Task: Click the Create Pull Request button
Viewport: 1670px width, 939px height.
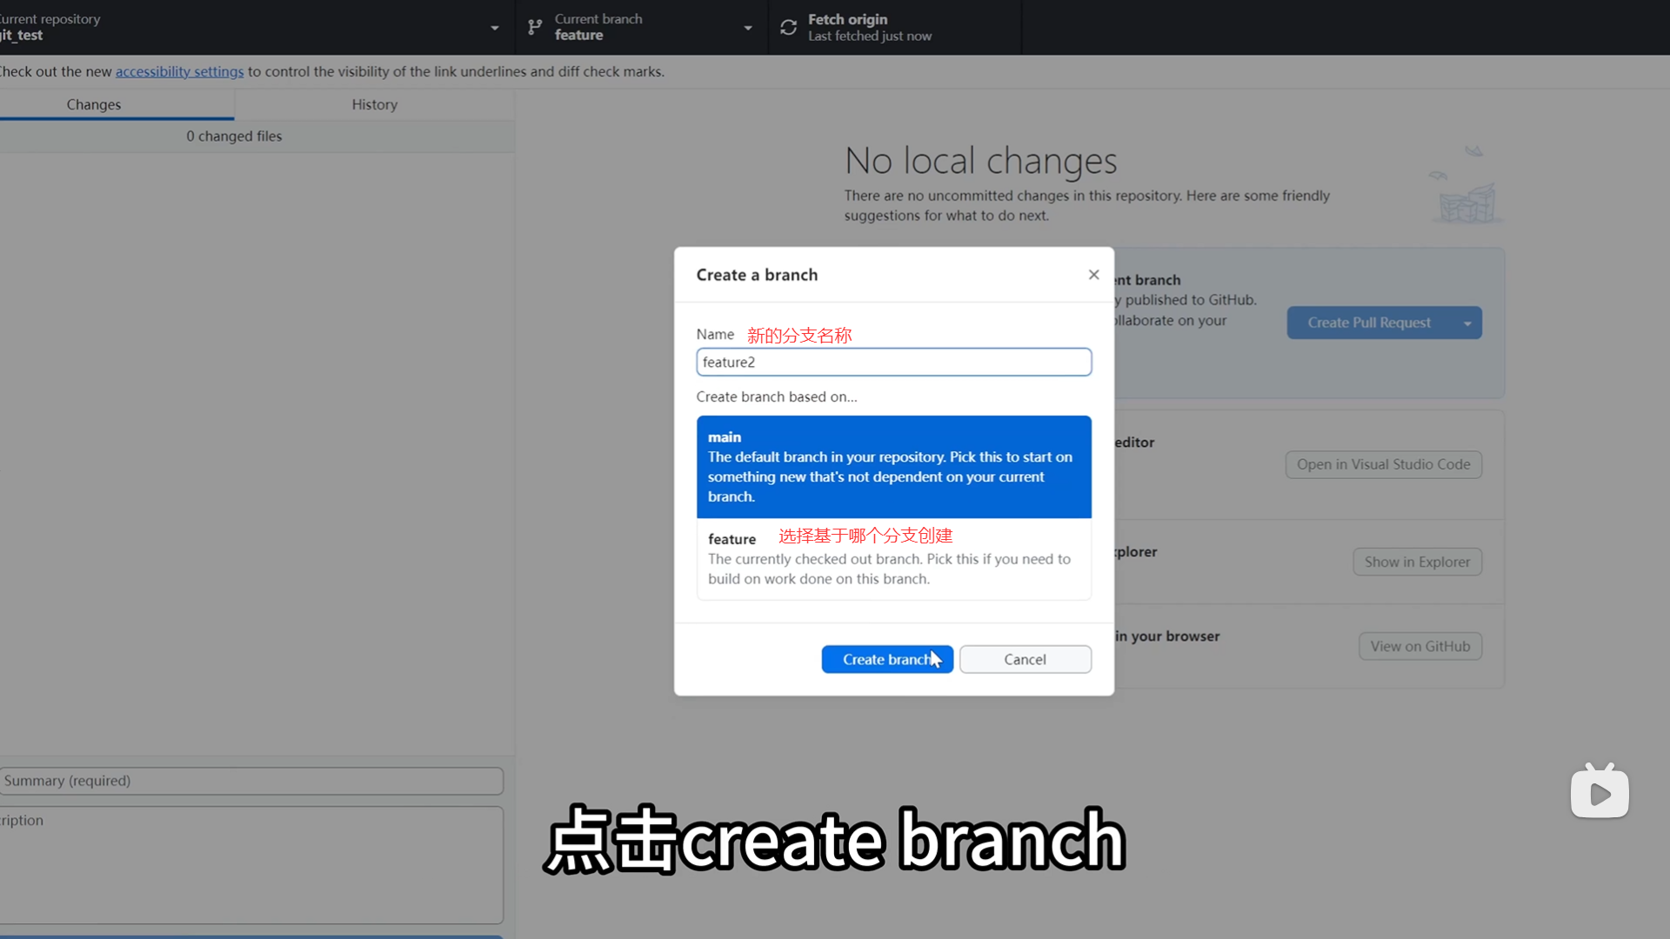Action: tap(1368, 323)
